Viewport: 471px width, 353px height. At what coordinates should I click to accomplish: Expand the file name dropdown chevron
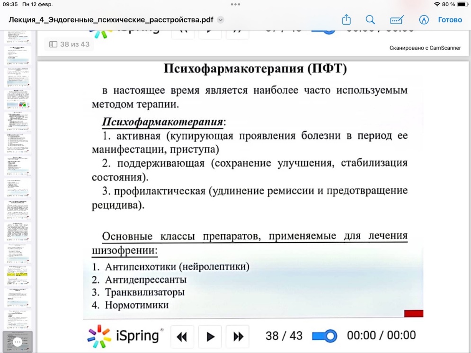click(221, 20)
